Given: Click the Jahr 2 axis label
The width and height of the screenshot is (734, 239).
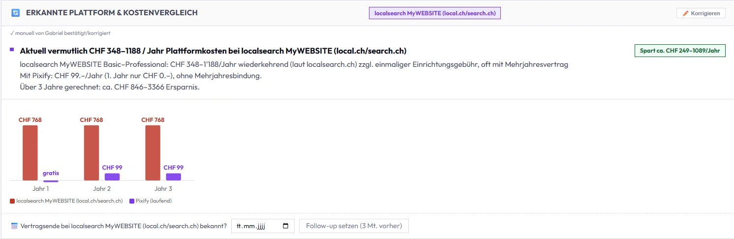Looking at the screenshot, I should (x=102, y=188).
